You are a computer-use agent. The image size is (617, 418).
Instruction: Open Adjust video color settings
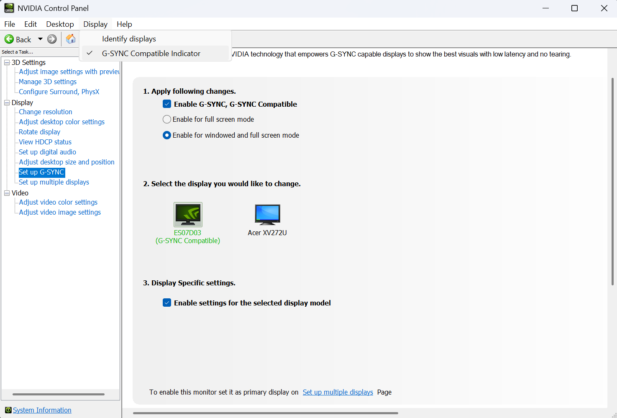(x=58, y=203)
